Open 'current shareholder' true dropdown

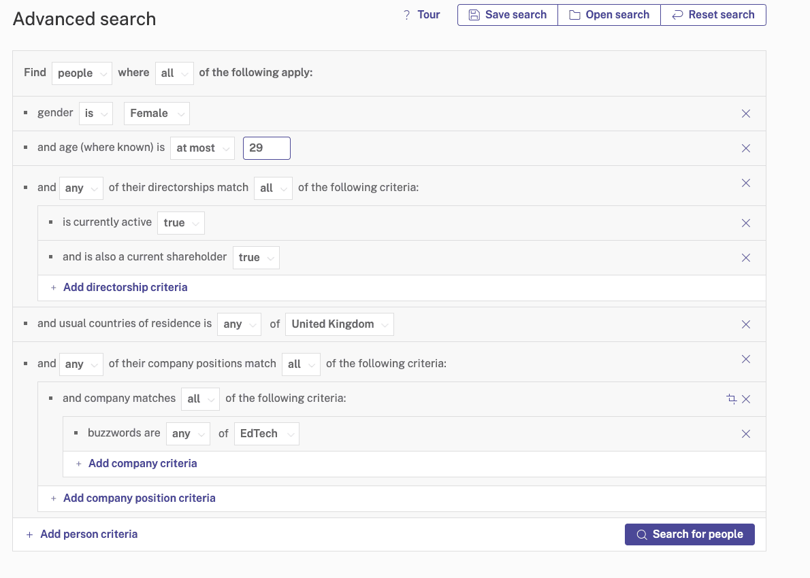(256, 258)
